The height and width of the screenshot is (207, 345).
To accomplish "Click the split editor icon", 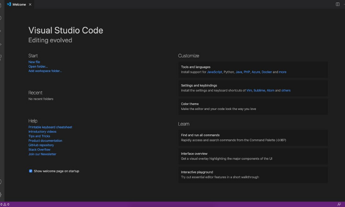I will tap(338, 4).
